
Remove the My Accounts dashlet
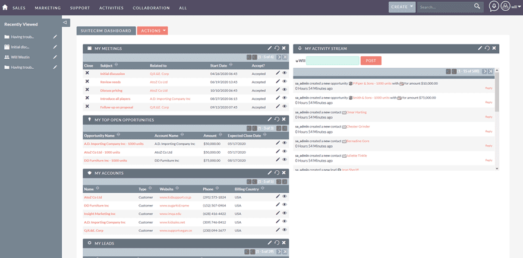[283, 173]
